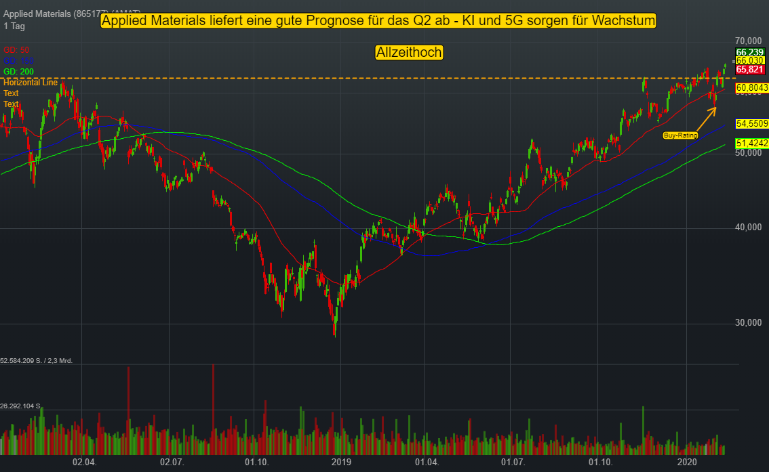This screenshot has height=472, width=769.
Task: Select the "GD: 50" legend entry
Action: pos(16,50)
